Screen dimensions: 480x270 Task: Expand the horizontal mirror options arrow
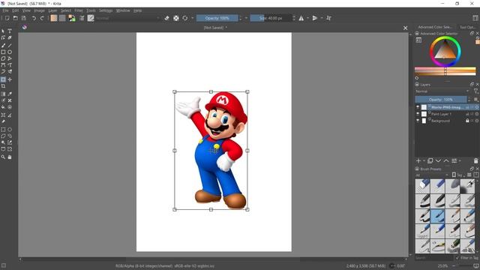pos(308,18)
